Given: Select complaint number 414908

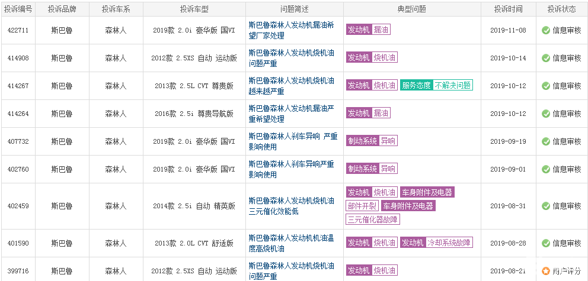Looking at the screenshot, I should 18,59.
